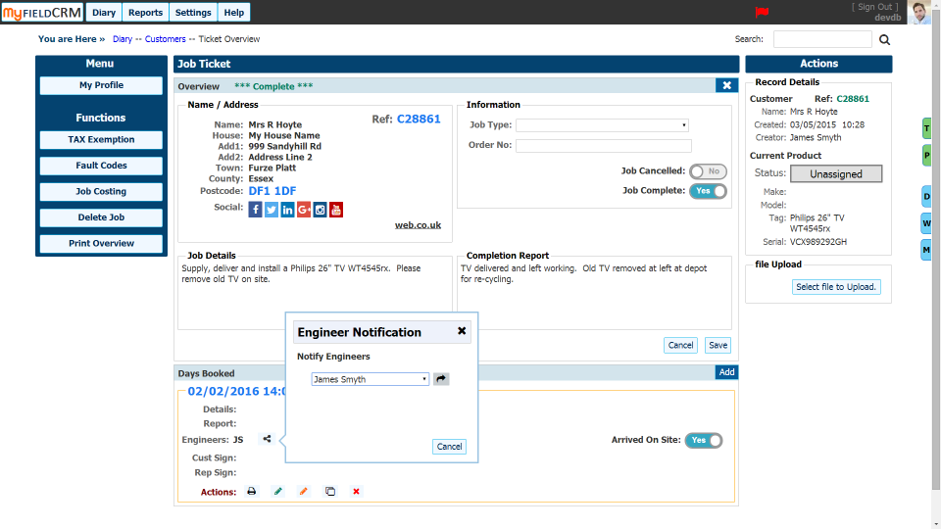Click Select file to Upload button
Image resolution: width=941 pixels, height=529 pixels.
coord(836,287)
